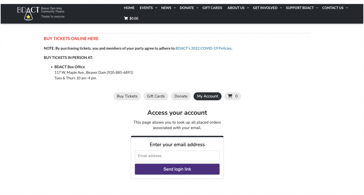
Task: Expand the NEWS dropdown chevron
Action: pos(175,8)
